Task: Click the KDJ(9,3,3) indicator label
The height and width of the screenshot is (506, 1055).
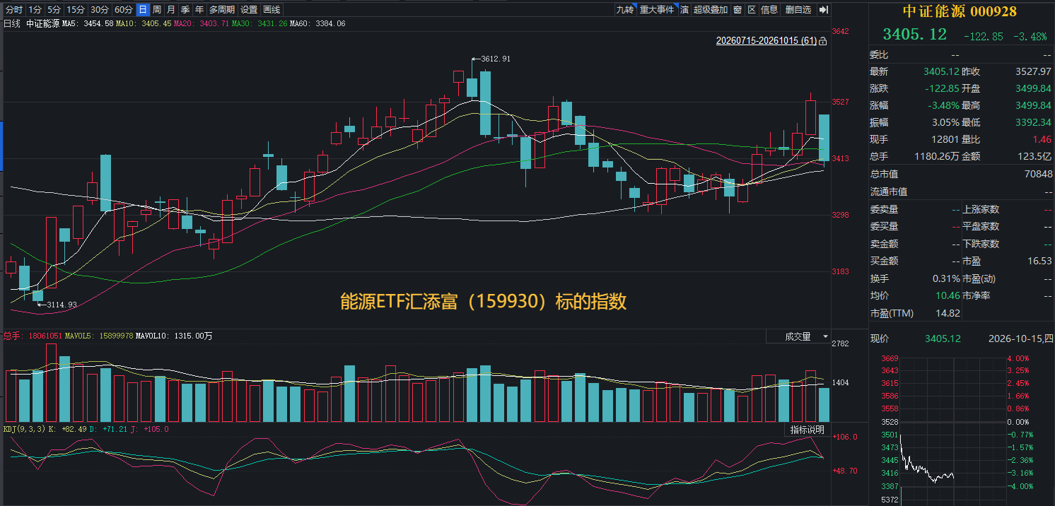Action: click(x=24, y=429)
